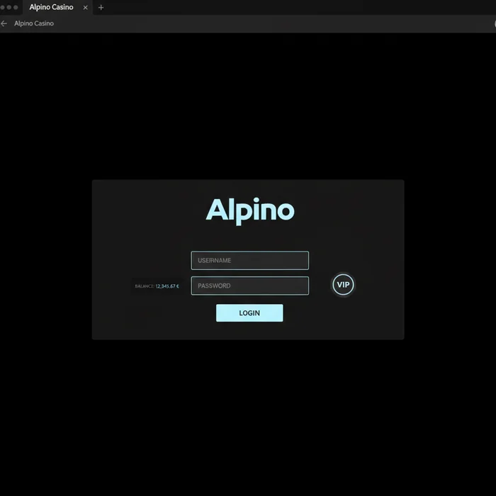Viewport: 496px width, 496px height.
Task: Click the Alpino logo
Action: pyautogui.click(x=250, y=210)
